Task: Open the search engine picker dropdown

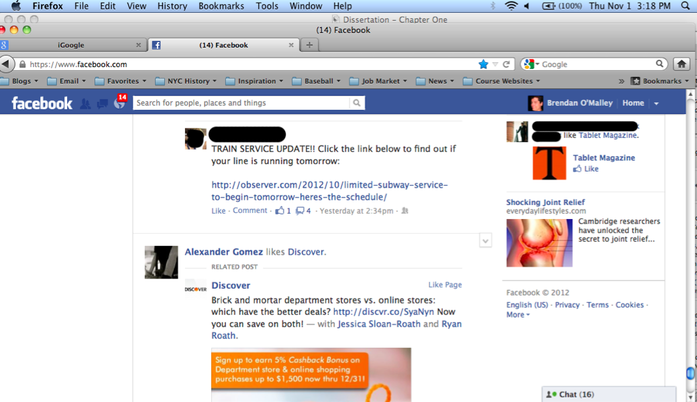Action: click(531, 64)
